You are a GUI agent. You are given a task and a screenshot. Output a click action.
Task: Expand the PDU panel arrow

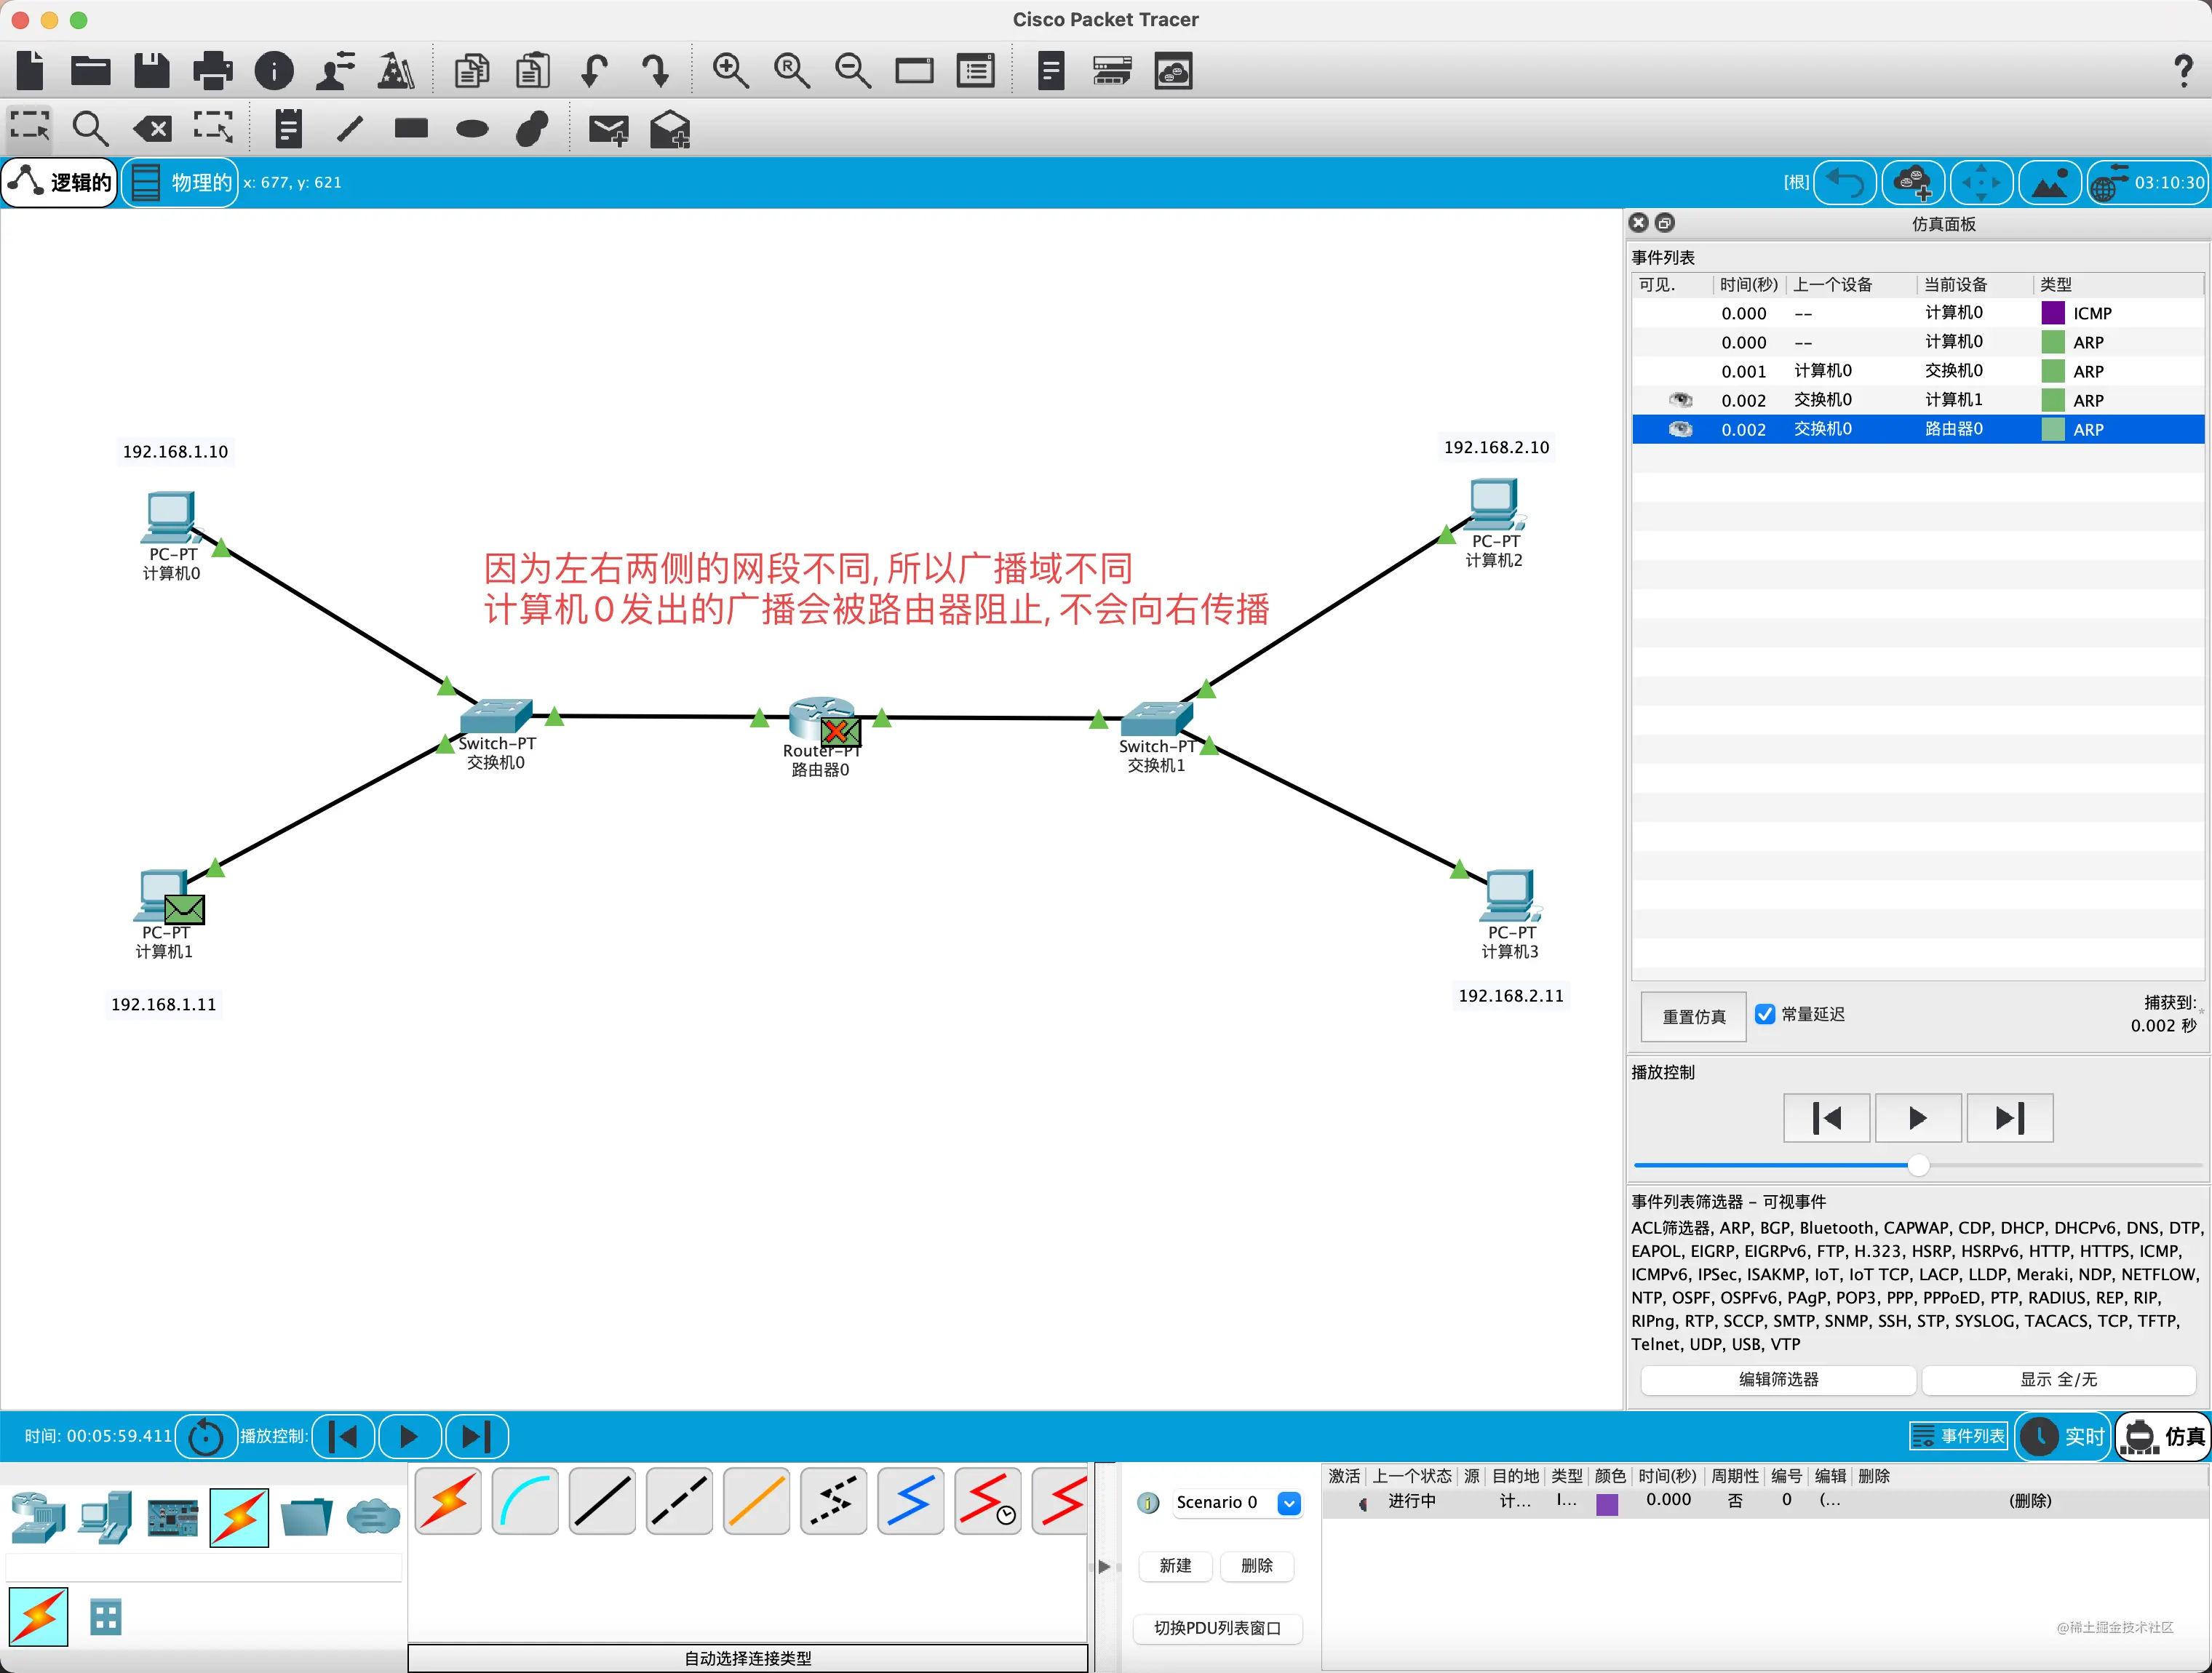click(1104, 1566)
